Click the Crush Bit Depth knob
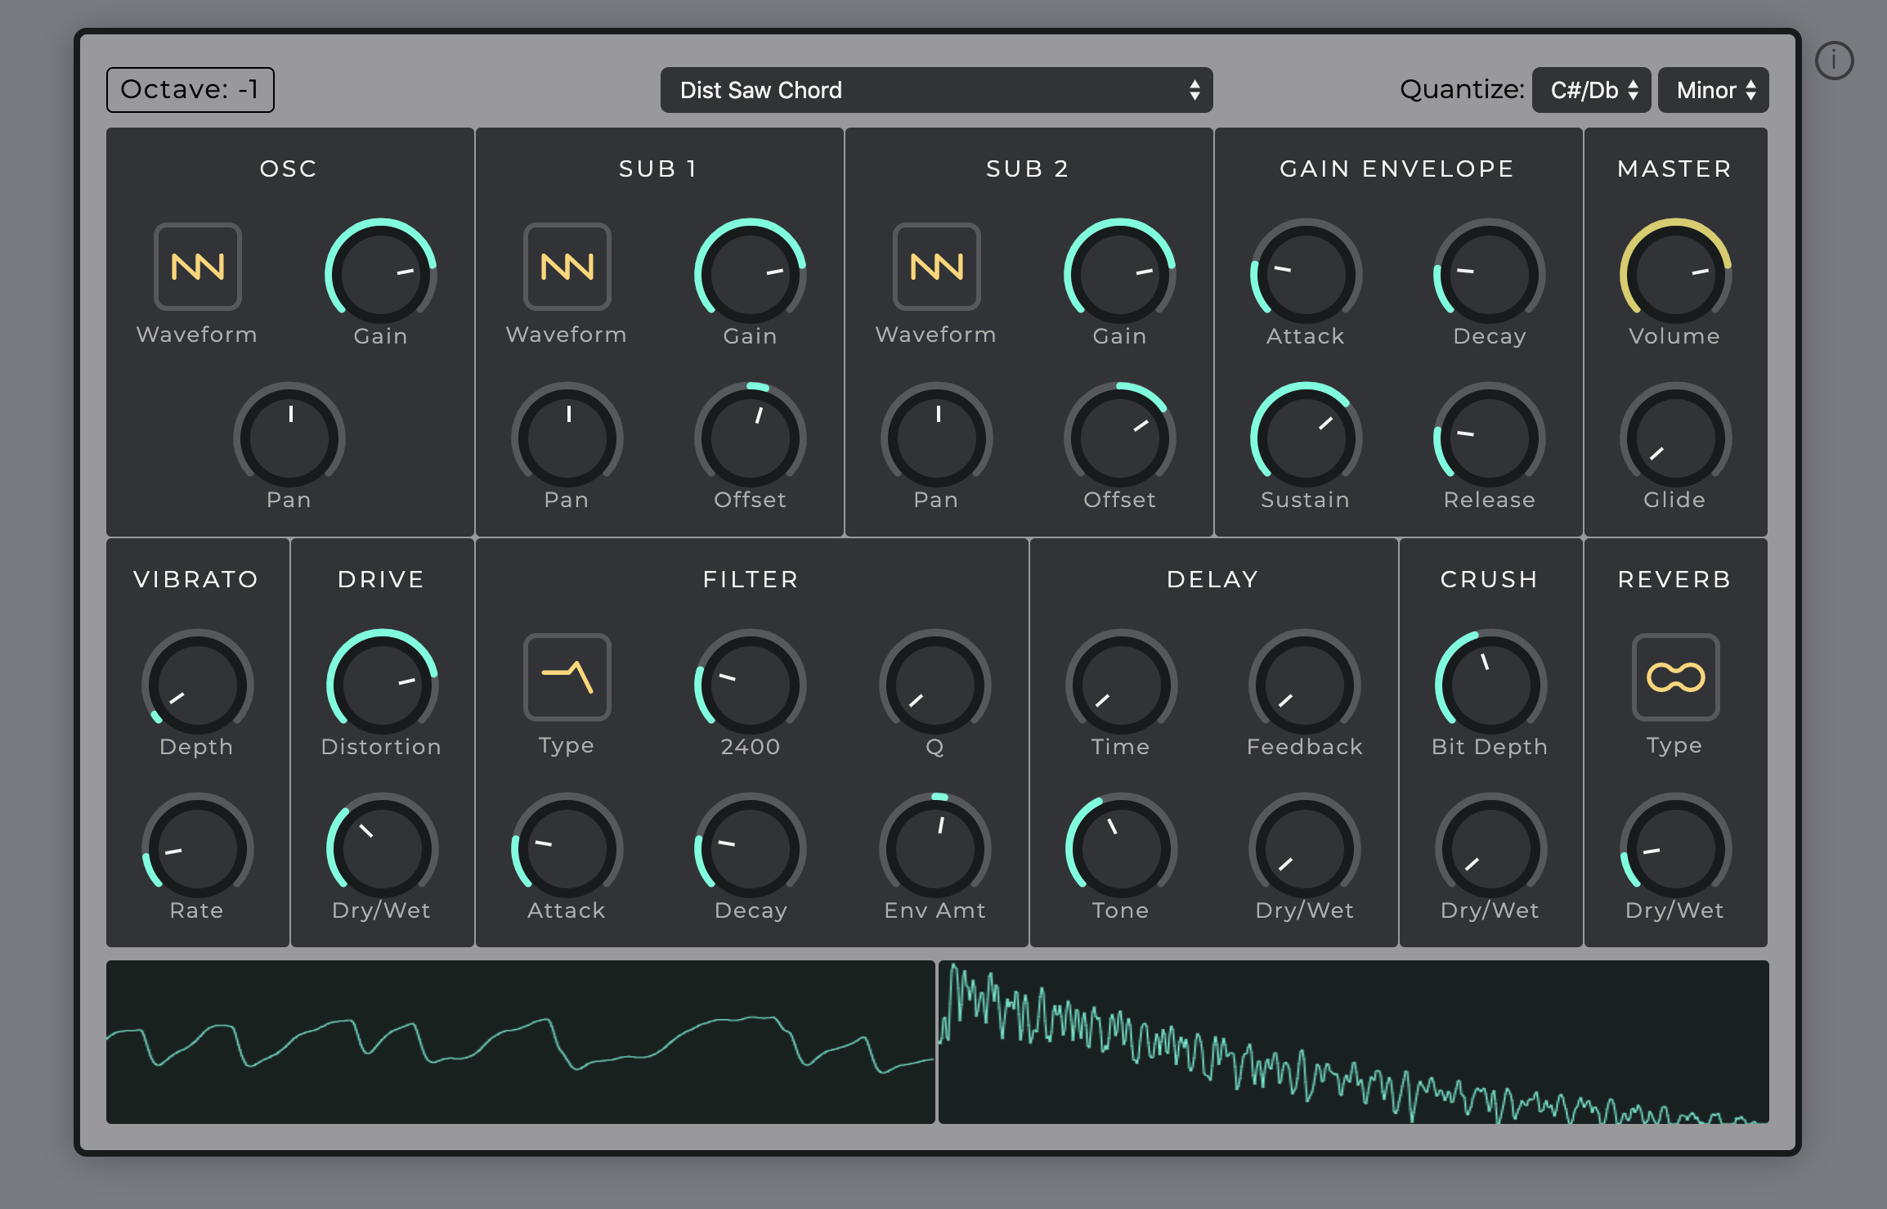The image size is (1887, 1209). 1490,685
